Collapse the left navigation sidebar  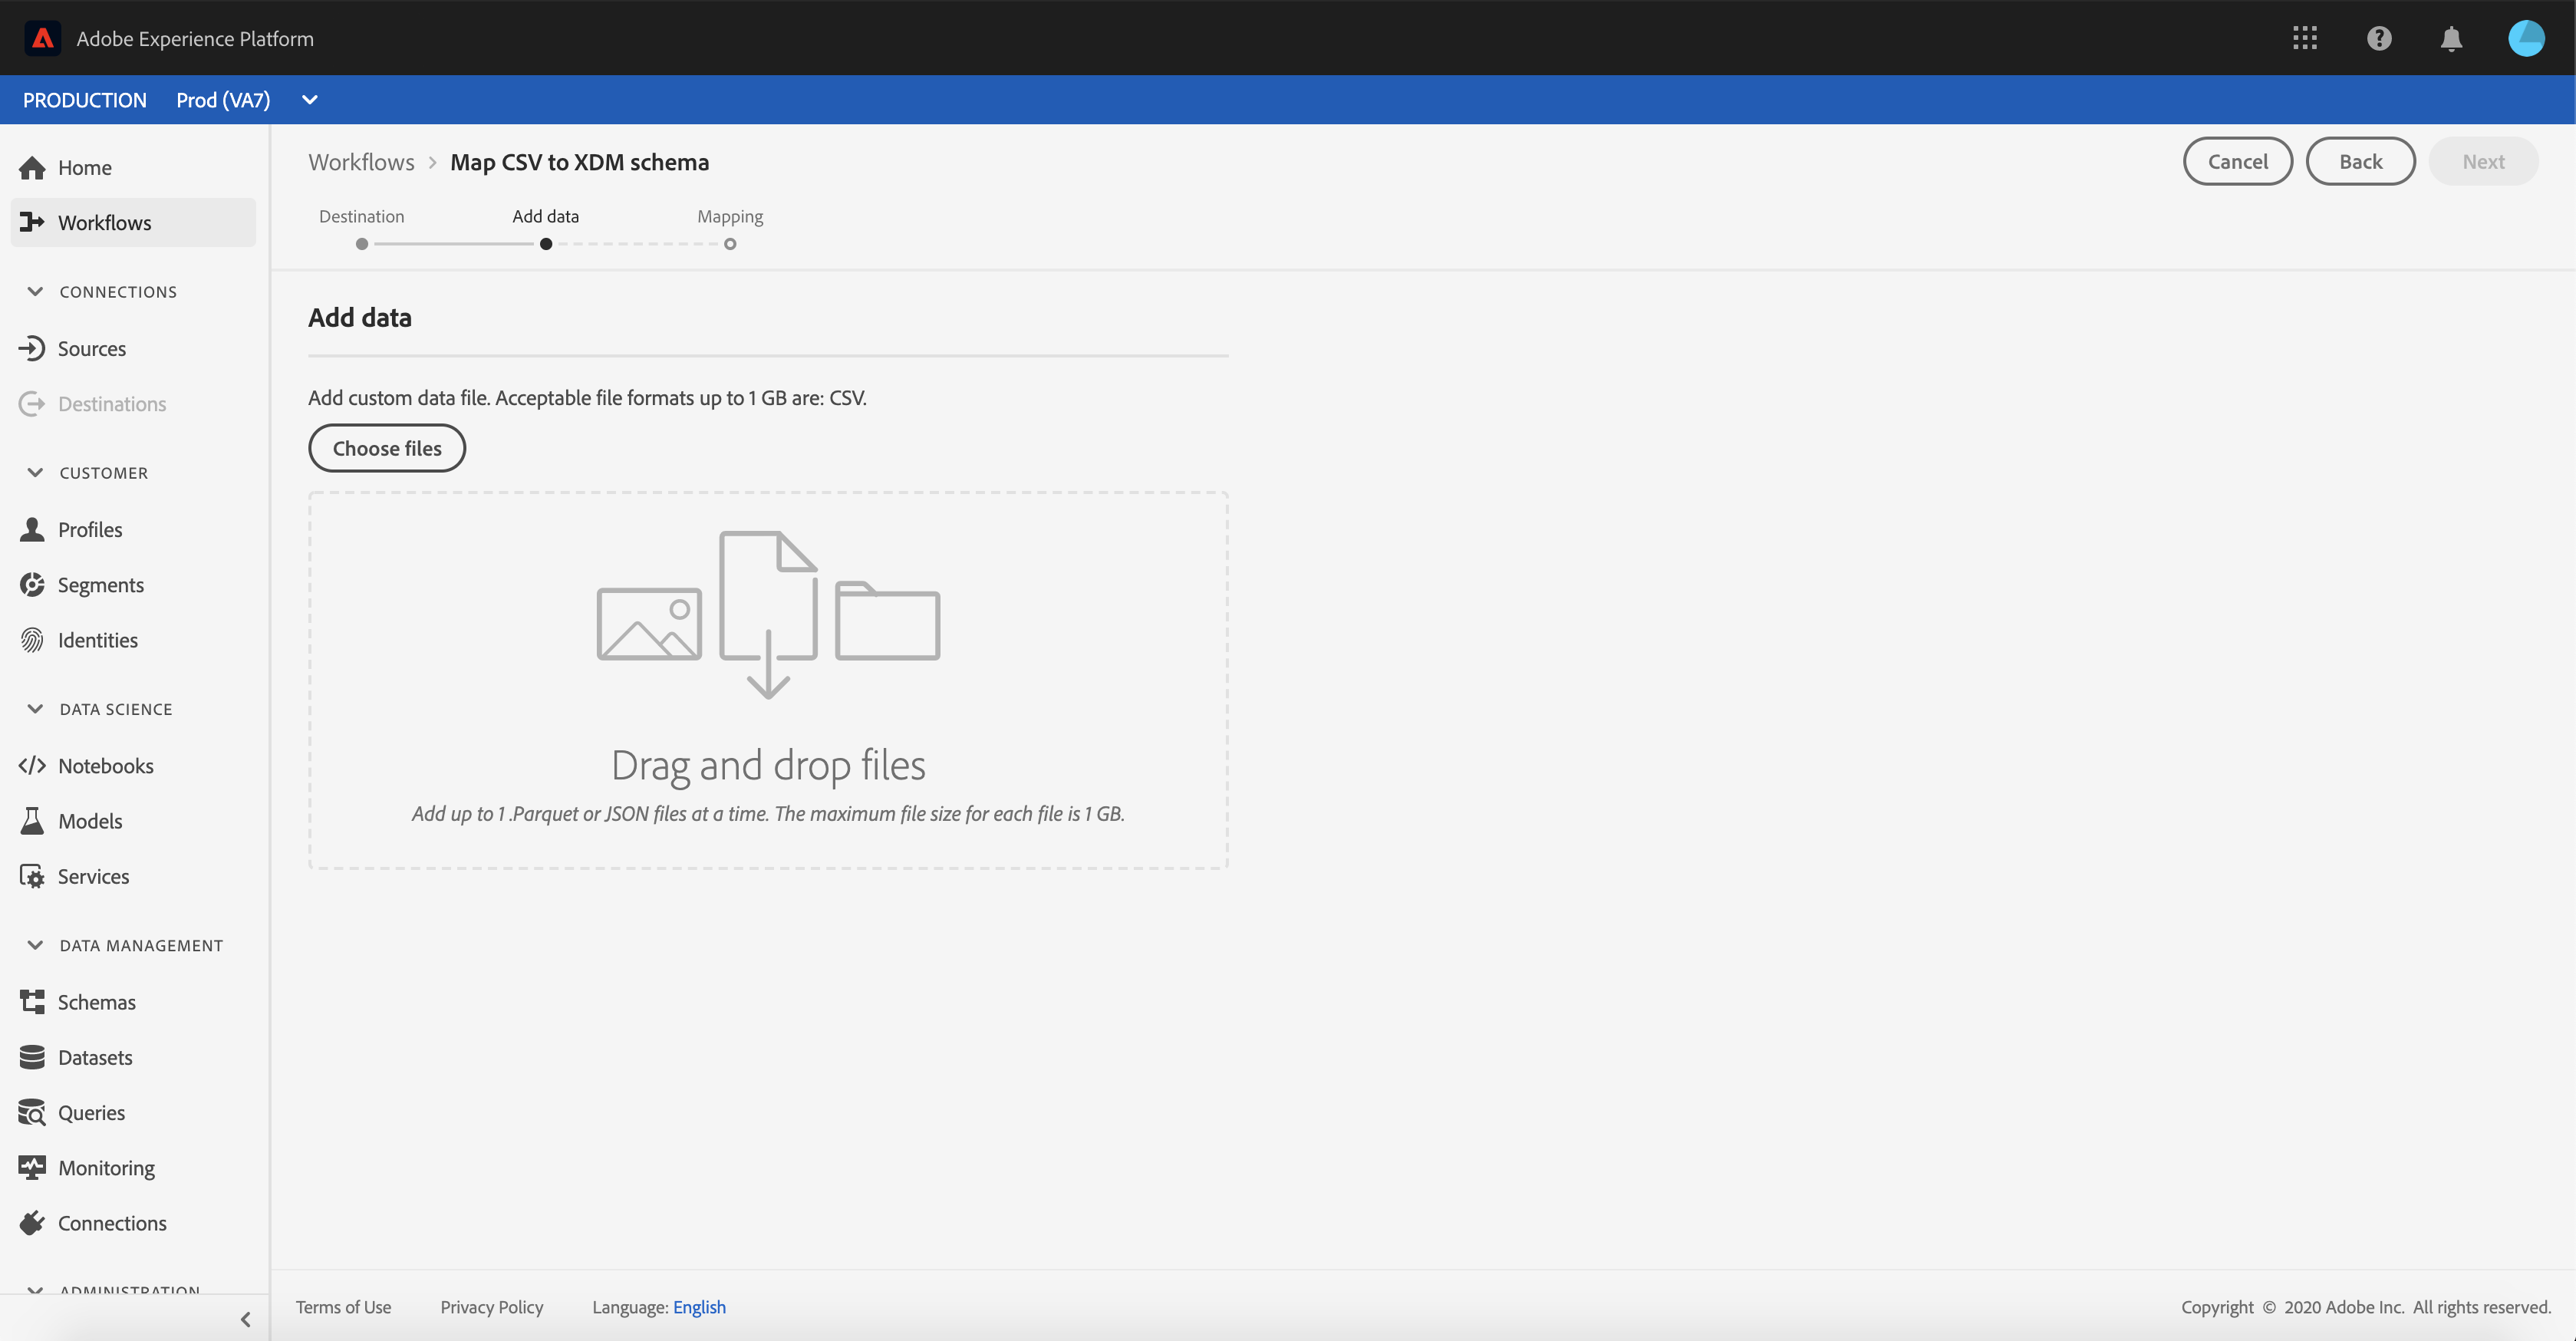pyautogui.click(x=246, y=1319)
